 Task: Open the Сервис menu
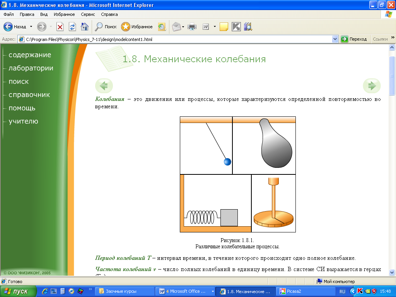tap(88, 14)
